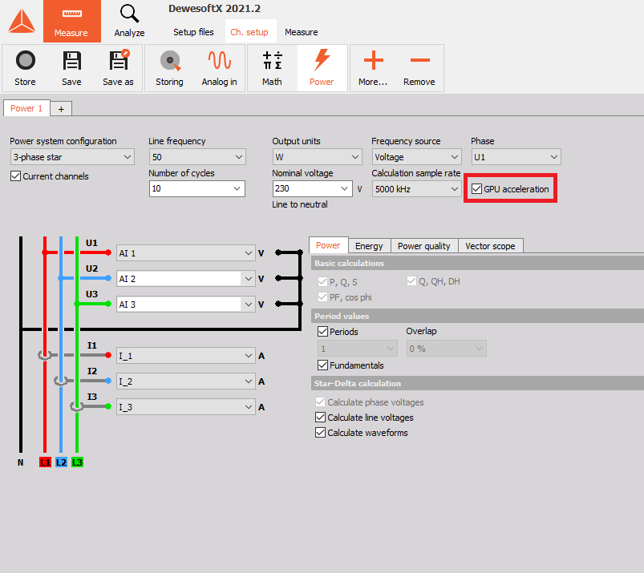Click the Dewesoft triangle logo icon
This screenshot has height=573, width=644.
click(22, 22)
